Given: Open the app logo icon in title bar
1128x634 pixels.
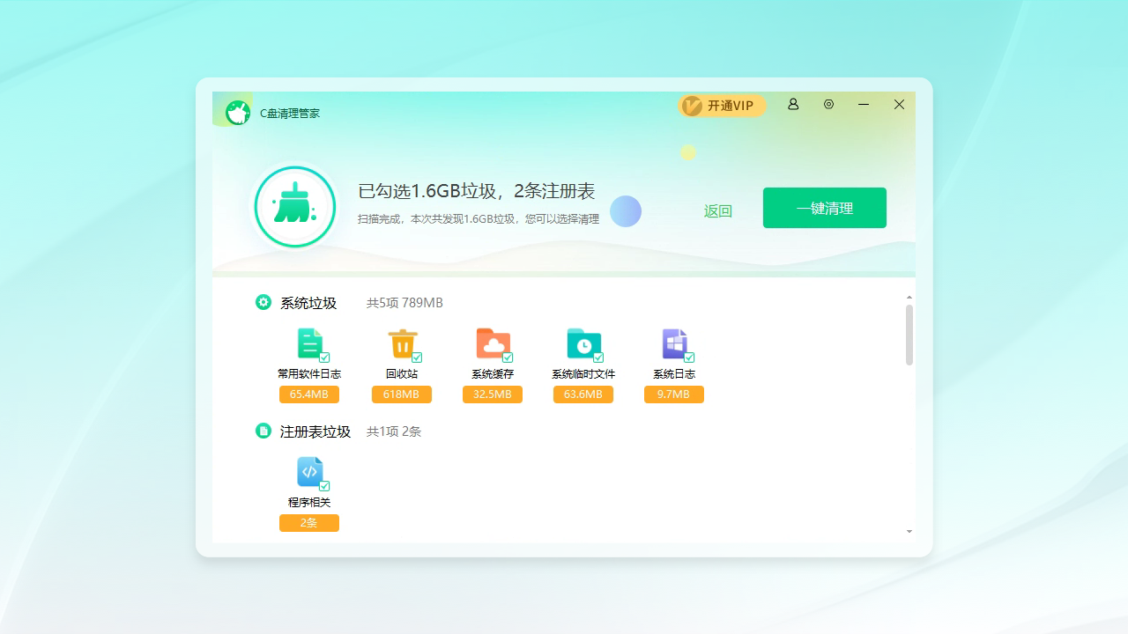Looking at the screenshot, I should tap(237, 112).
